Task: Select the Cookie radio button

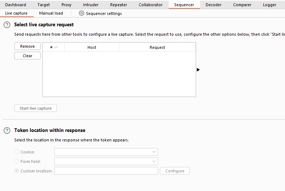Action: (x=17, y=152)
